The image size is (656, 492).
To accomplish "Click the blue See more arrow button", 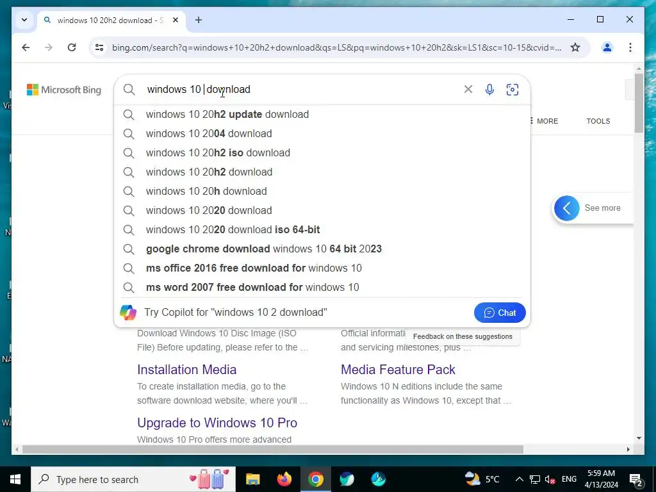I will click(x=566, y=208).
